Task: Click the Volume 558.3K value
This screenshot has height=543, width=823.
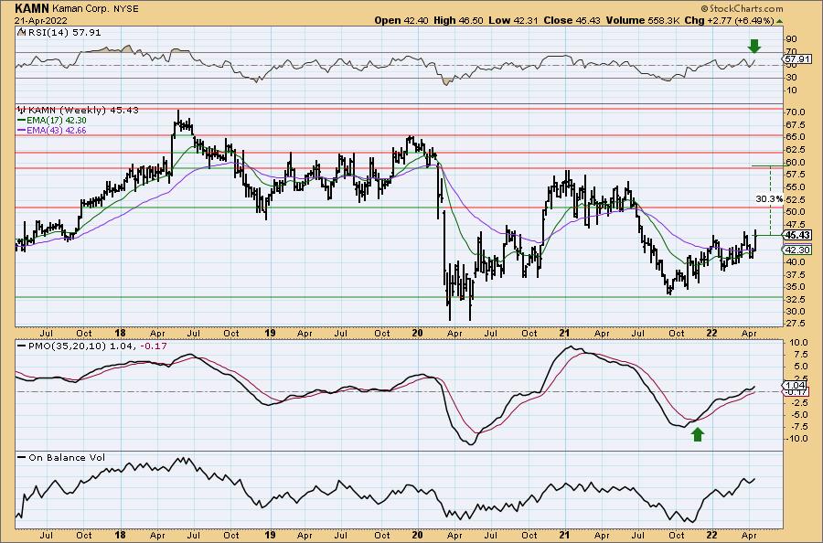Action: tap(643, 20)
